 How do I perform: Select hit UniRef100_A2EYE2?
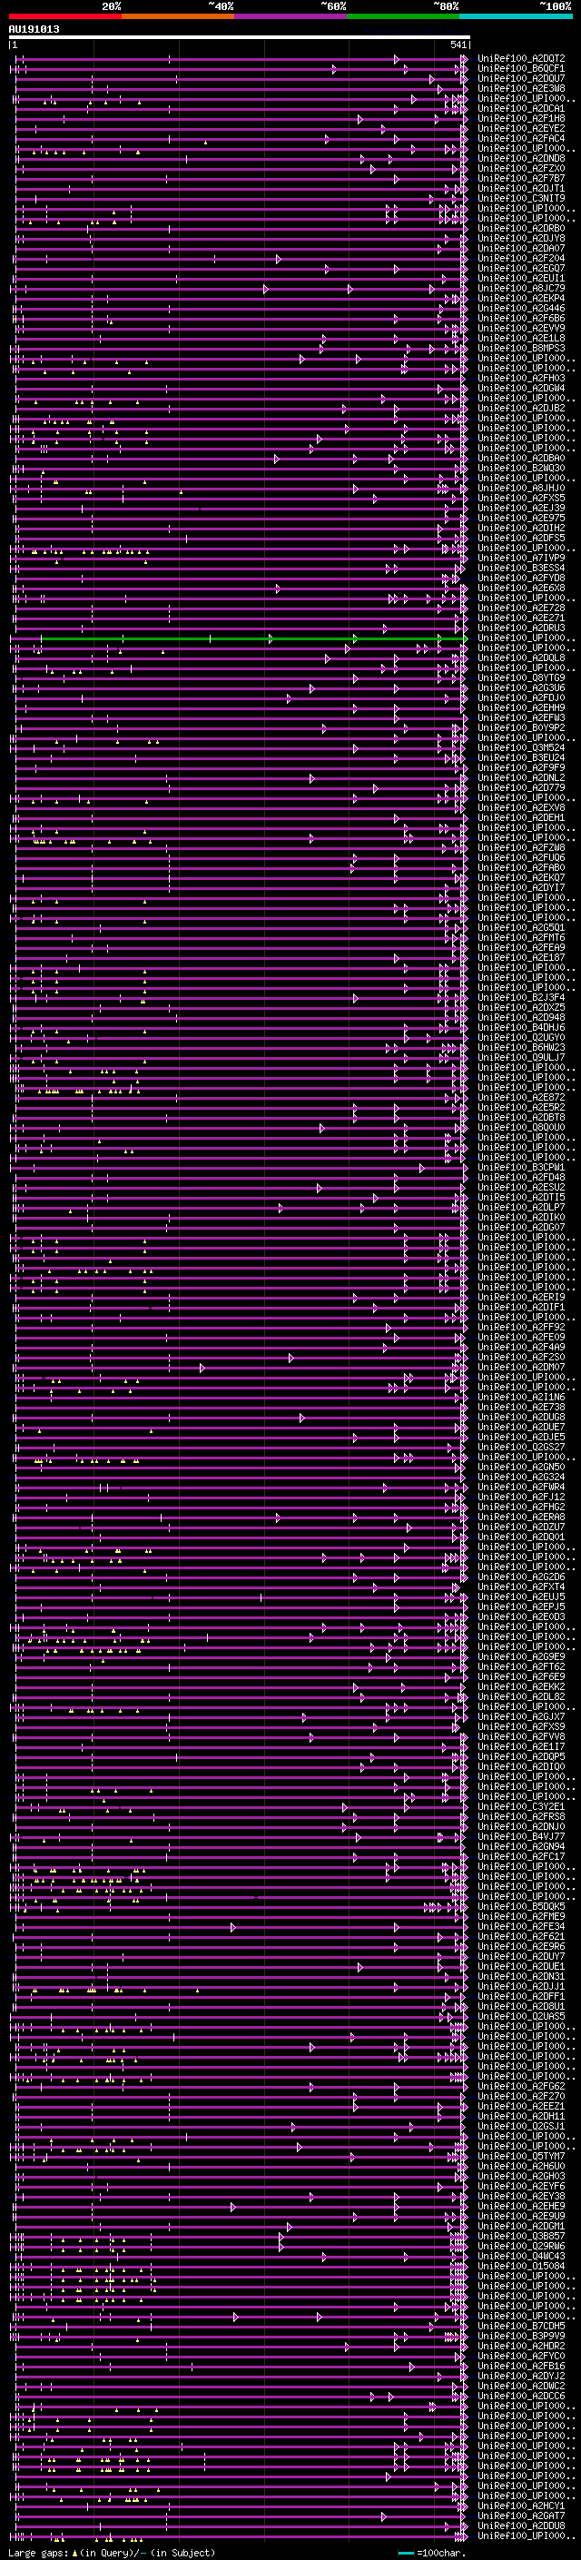tap(521, 128)
